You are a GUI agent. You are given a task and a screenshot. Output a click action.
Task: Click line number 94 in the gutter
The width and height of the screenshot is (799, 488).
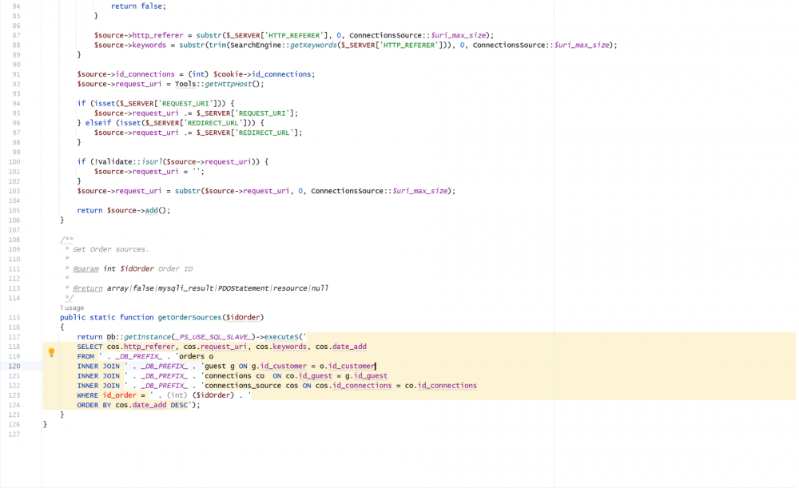tap(16, 103)
